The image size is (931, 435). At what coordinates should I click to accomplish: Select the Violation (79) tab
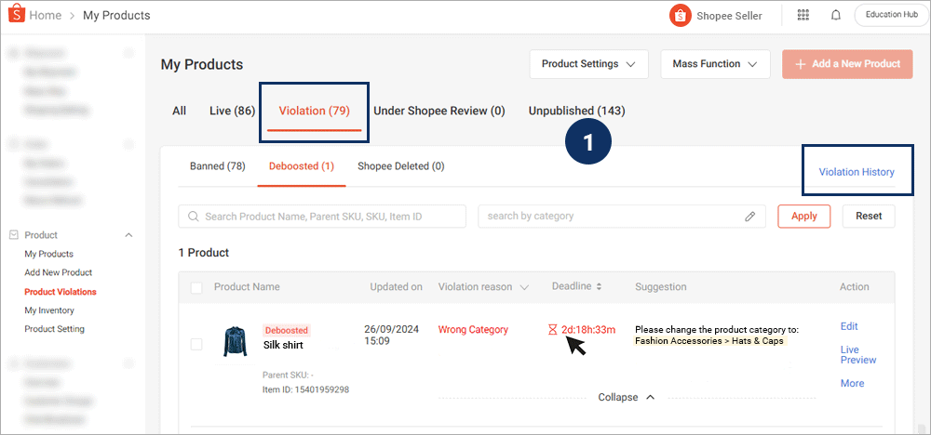click(315, 111)
